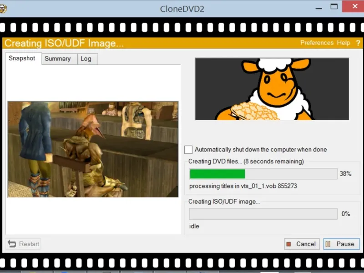
Task: Click the 'idle' status text
Action: pyautogui.click(x=194, y=226)
